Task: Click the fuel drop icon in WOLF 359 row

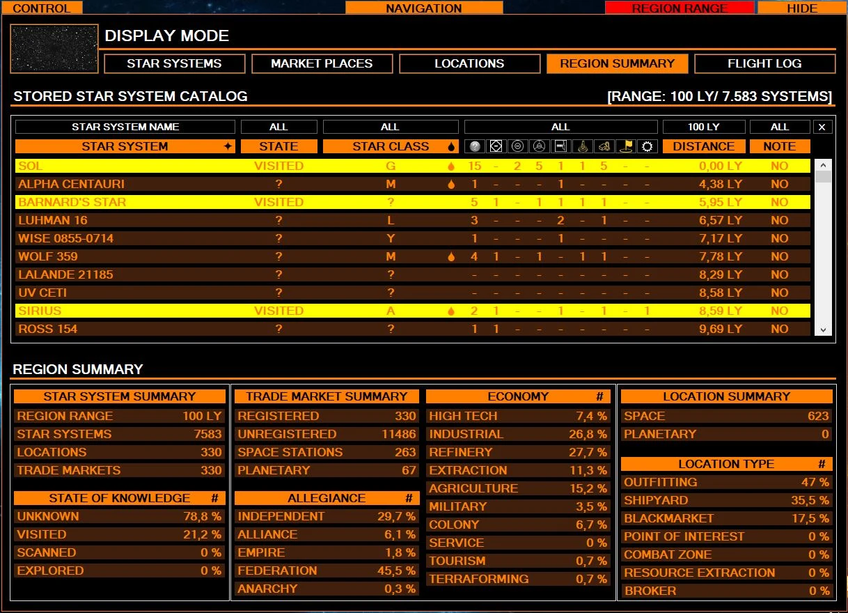Action: tap(451, 256)
